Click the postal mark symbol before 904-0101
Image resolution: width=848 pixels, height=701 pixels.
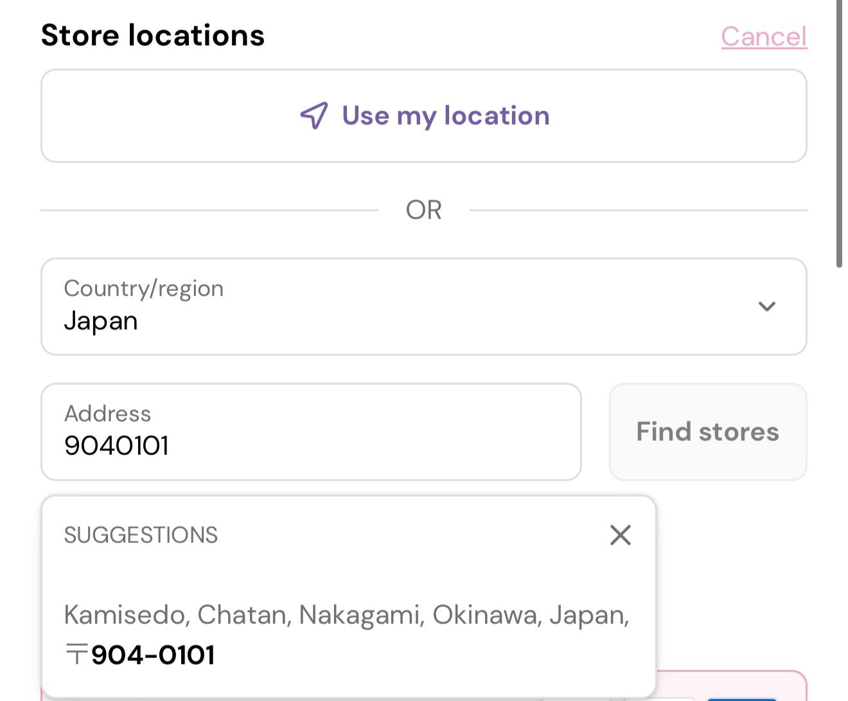76,655
